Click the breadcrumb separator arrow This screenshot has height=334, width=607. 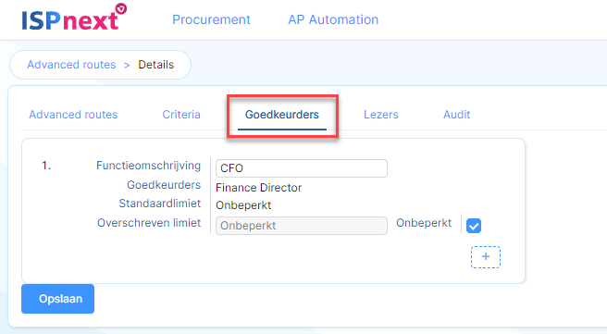(x=127, y=65)
